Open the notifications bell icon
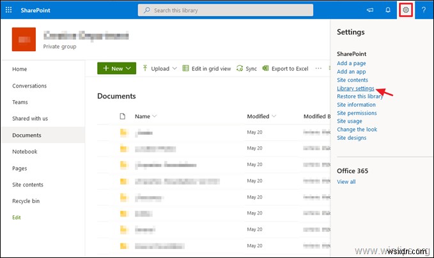The height and width of the screenshot is (258, 434). coord(388,10)
